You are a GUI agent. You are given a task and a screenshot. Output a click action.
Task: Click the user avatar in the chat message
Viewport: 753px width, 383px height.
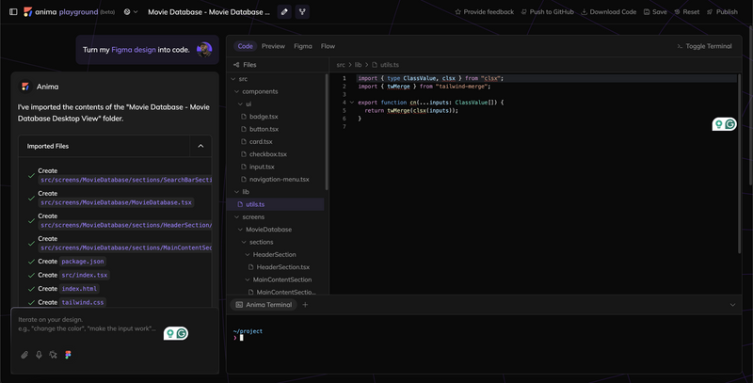204,50
